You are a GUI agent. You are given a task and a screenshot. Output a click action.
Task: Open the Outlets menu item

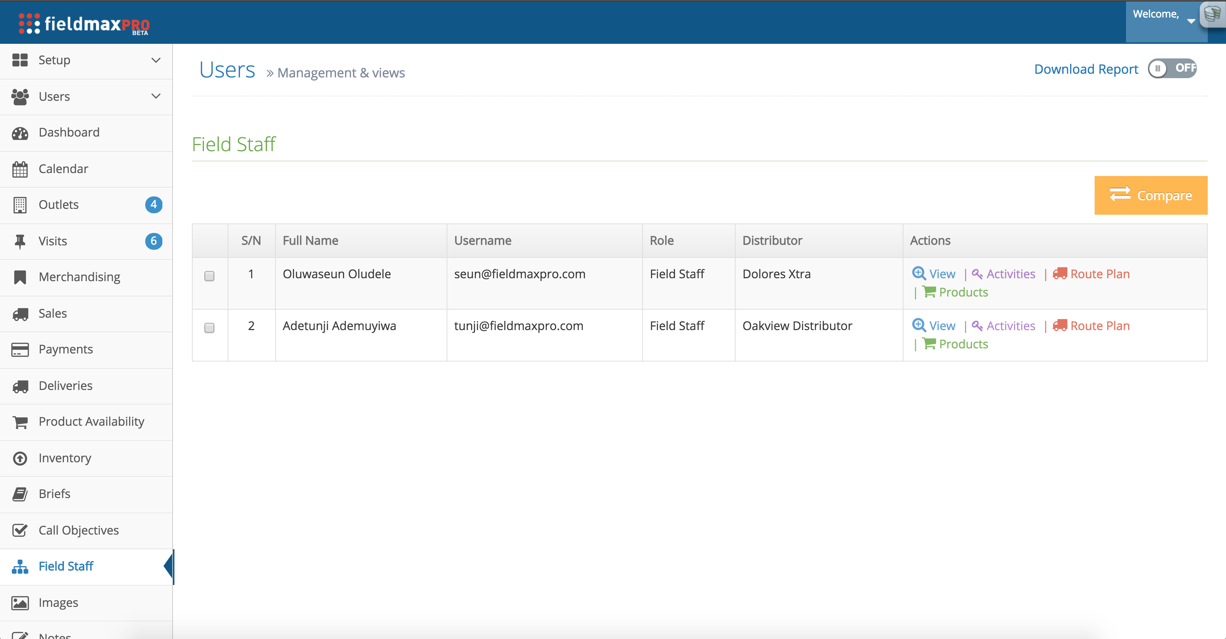tap(58, 205)
